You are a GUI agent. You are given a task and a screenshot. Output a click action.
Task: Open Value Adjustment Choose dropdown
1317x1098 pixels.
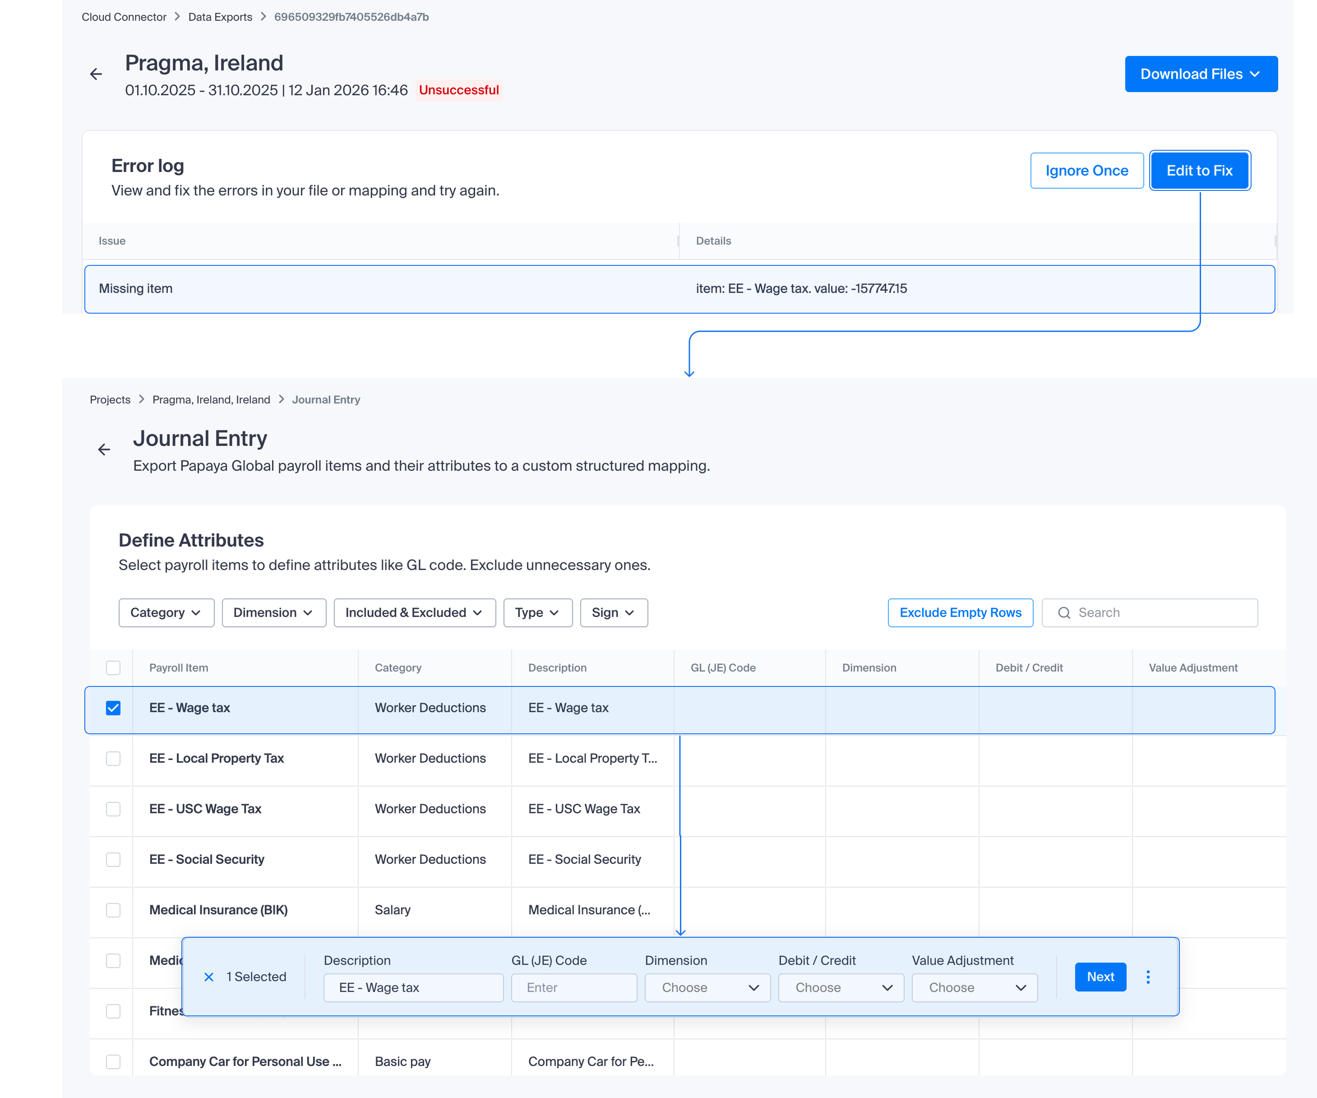click(x=975, y=987)
